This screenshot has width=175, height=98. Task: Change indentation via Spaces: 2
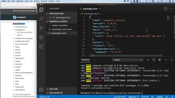133,97
